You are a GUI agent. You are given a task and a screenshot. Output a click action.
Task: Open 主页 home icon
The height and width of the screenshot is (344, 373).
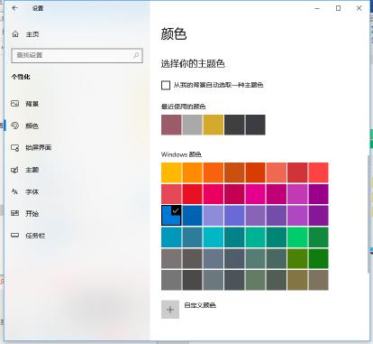coord(15,34)
